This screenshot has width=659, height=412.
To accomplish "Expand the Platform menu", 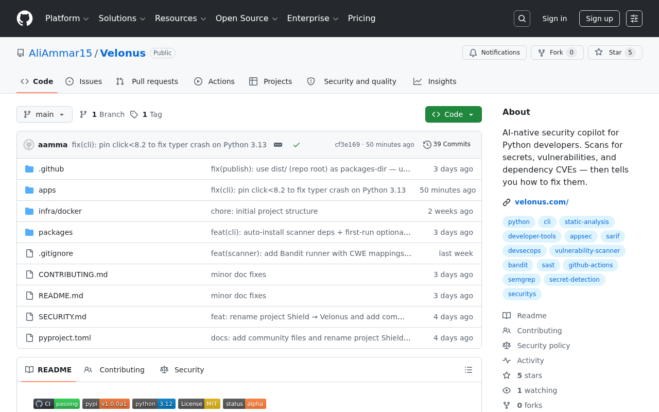I will 67,19.
